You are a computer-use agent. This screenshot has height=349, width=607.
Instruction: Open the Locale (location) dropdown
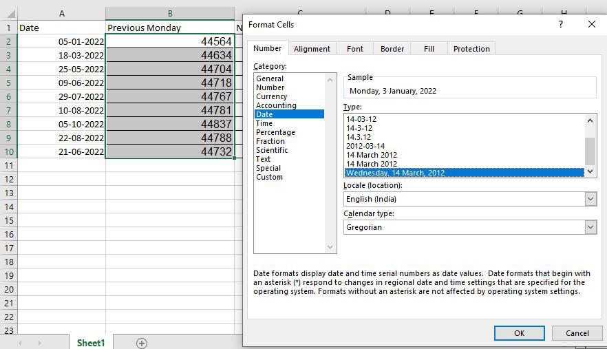tap(590, 199)
